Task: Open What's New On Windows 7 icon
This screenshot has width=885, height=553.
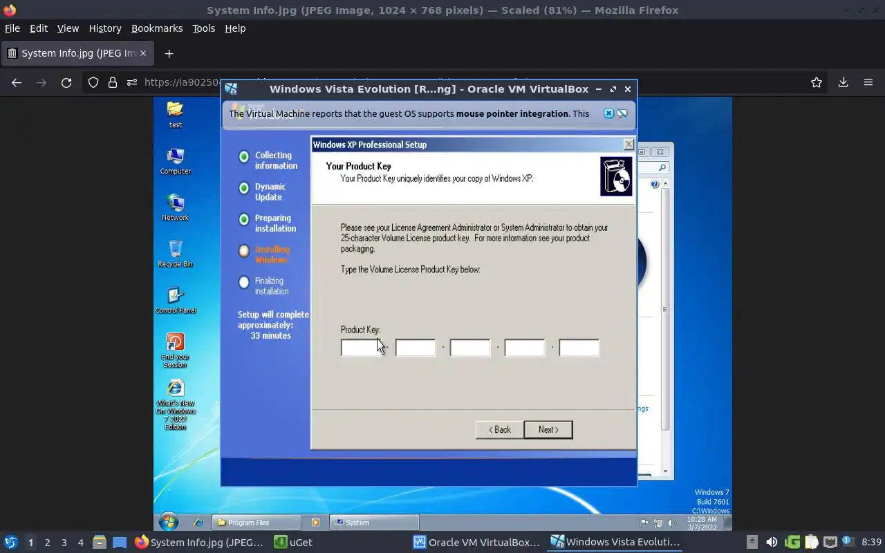Action: (175, 405)
